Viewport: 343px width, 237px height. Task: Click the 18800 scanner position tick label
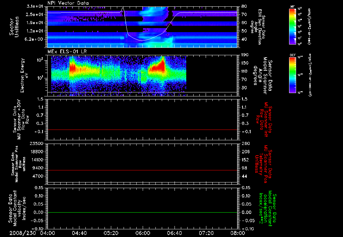36,152
